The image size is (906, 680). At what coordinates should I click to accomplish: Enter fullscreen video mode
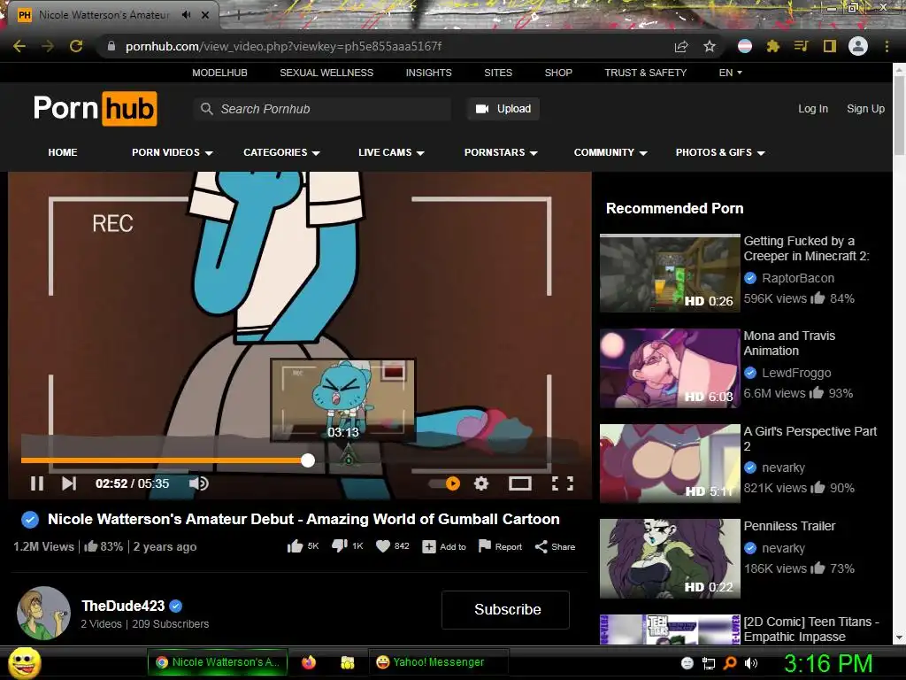[562, 483]
